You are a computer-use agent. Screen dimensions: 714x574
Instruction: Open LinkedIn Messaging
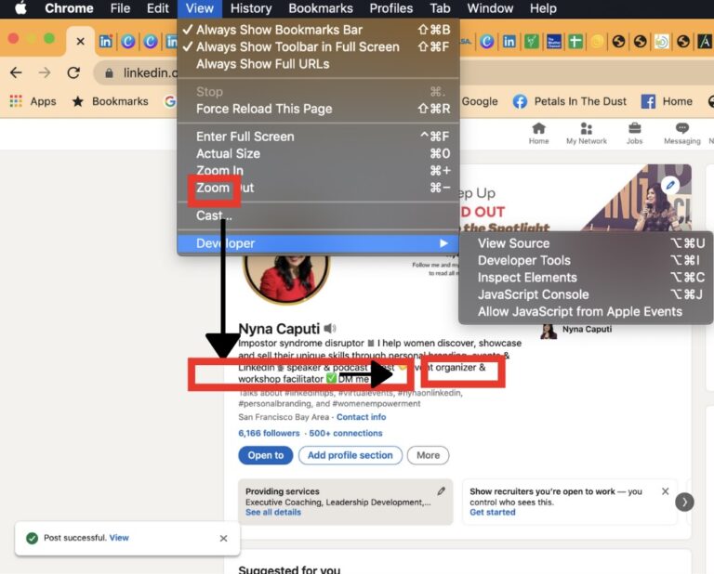point(682,134)
